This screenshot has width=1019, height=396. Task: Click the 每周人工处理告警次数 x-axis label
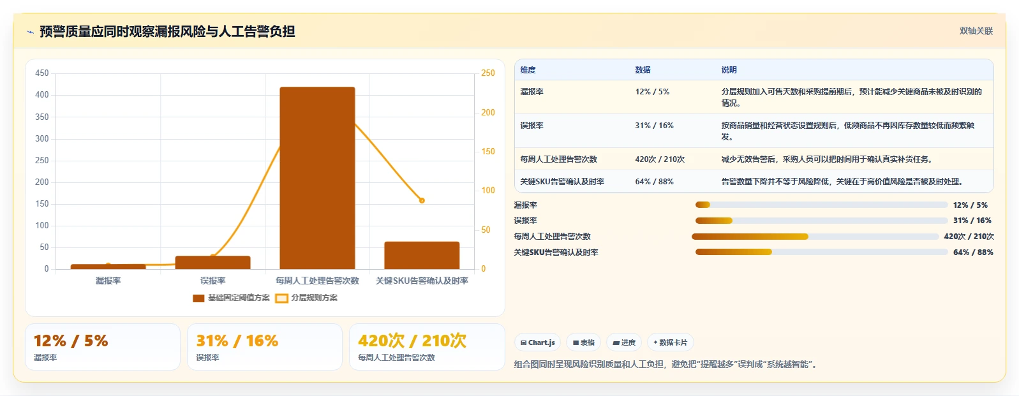click(317, 281)
